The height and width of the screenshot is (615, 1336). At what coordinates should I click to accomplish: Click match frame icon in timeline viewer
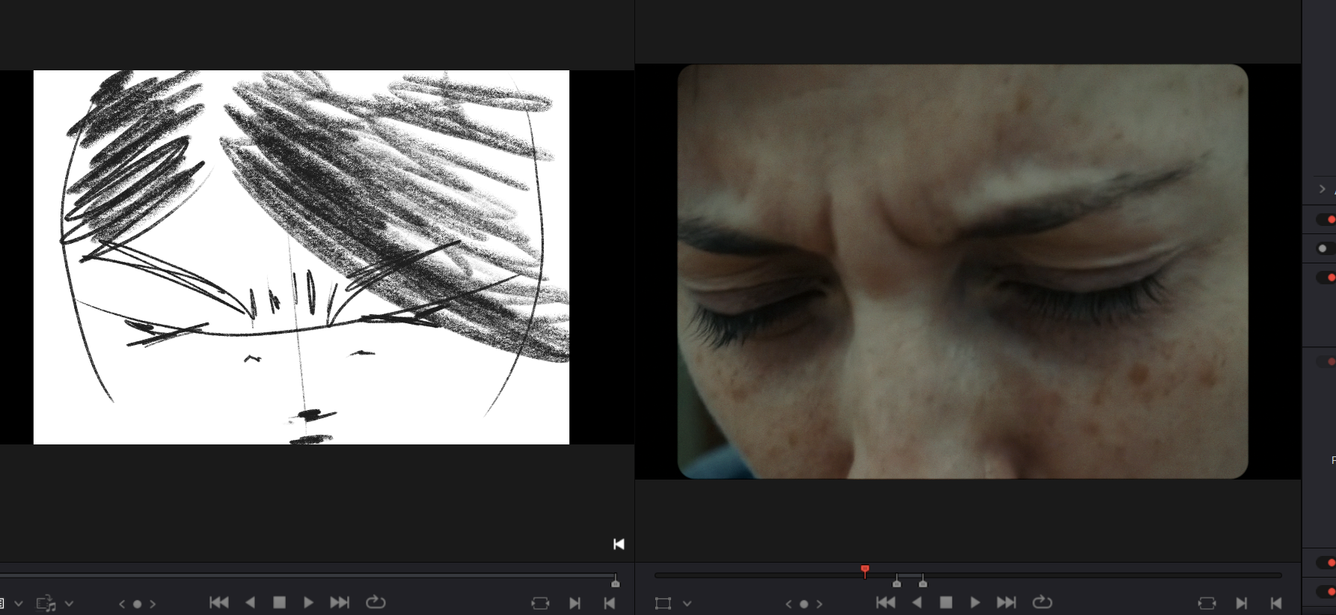[x=1207, y=603]
